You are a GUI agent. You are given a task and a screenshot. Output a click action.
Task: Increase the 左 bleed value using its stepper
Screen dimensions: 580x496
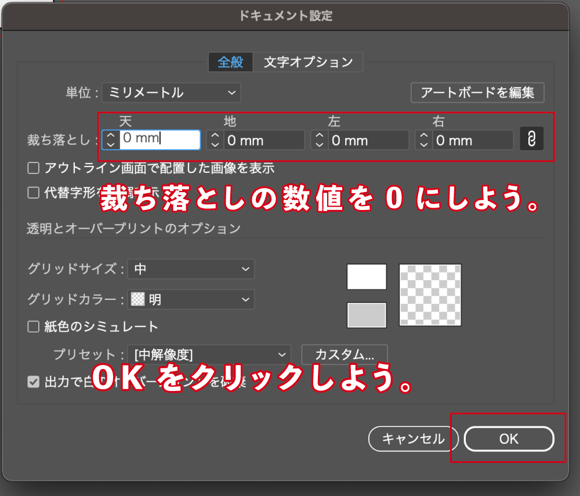pos(318,136)
